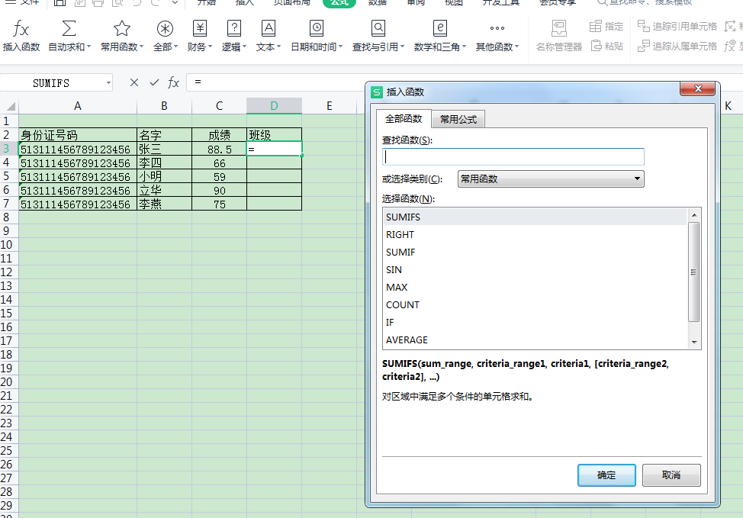The image size is (743, 518).
Task: Click the function list scrollbar thumb
Action: 694,272
